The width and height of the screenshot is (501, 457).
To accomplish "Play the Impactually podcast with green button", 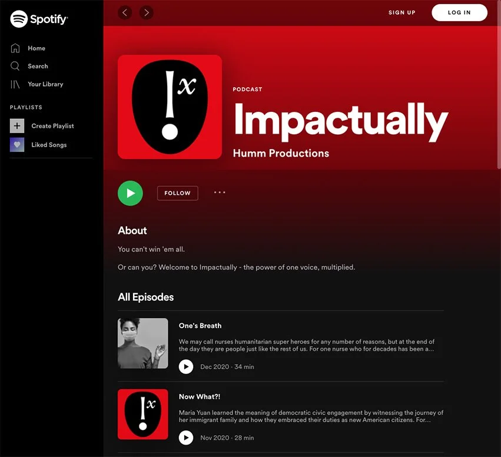I will click(130, 193).
